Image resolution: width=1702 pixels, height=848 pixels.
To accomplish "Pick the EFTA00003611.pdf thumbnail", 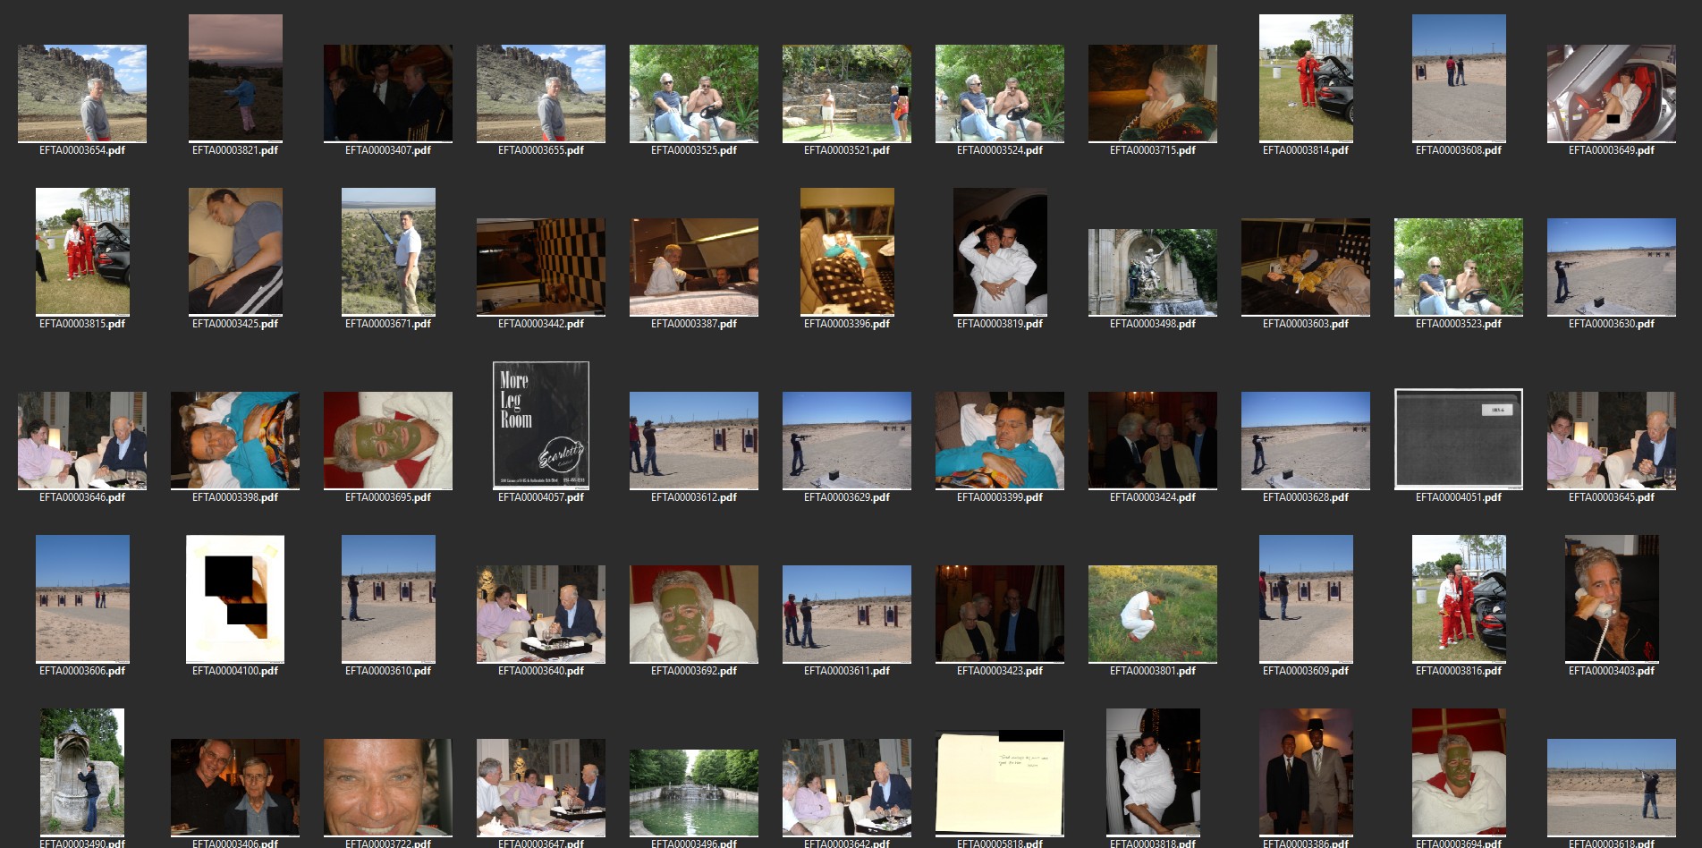I will 847,614.
